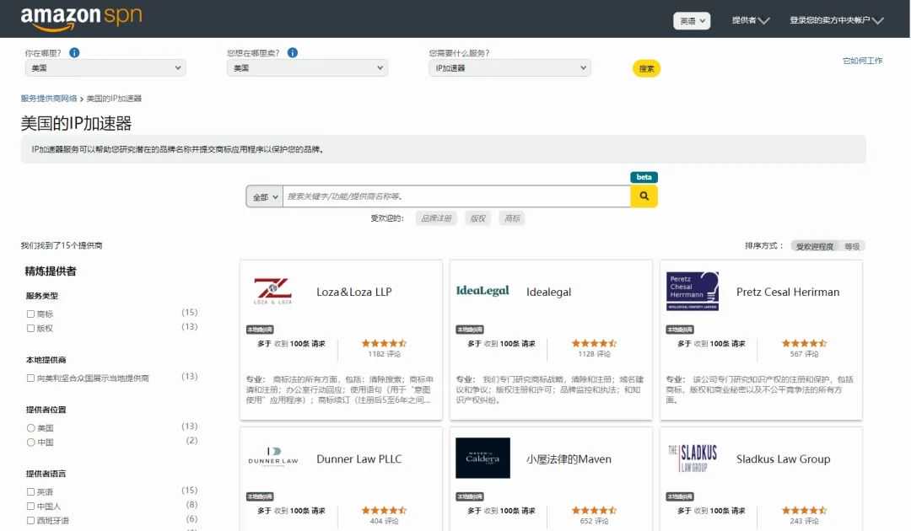911x531 pixels.
Task: Select the 版权 popular tag
Action: [477, 218]
